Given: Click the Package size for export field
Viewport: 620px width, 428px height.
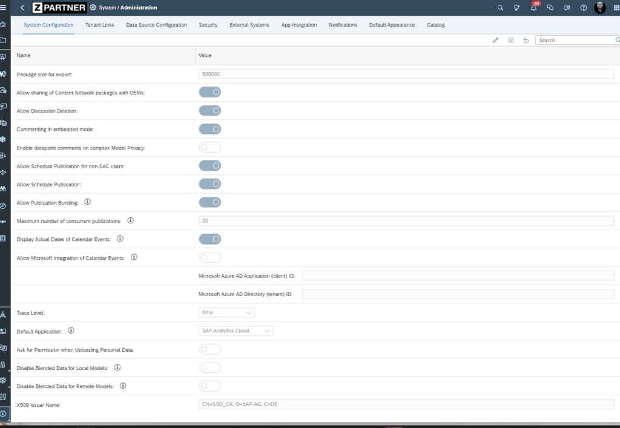Looking at the screenshot, I should (x=406, y=74).
